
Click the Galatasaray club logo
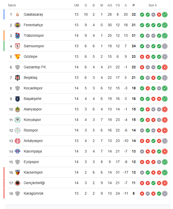(x=18, y=15)
